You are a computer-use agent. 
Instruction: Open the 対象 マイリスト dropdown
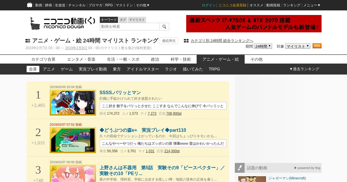(x=298, y=46)
